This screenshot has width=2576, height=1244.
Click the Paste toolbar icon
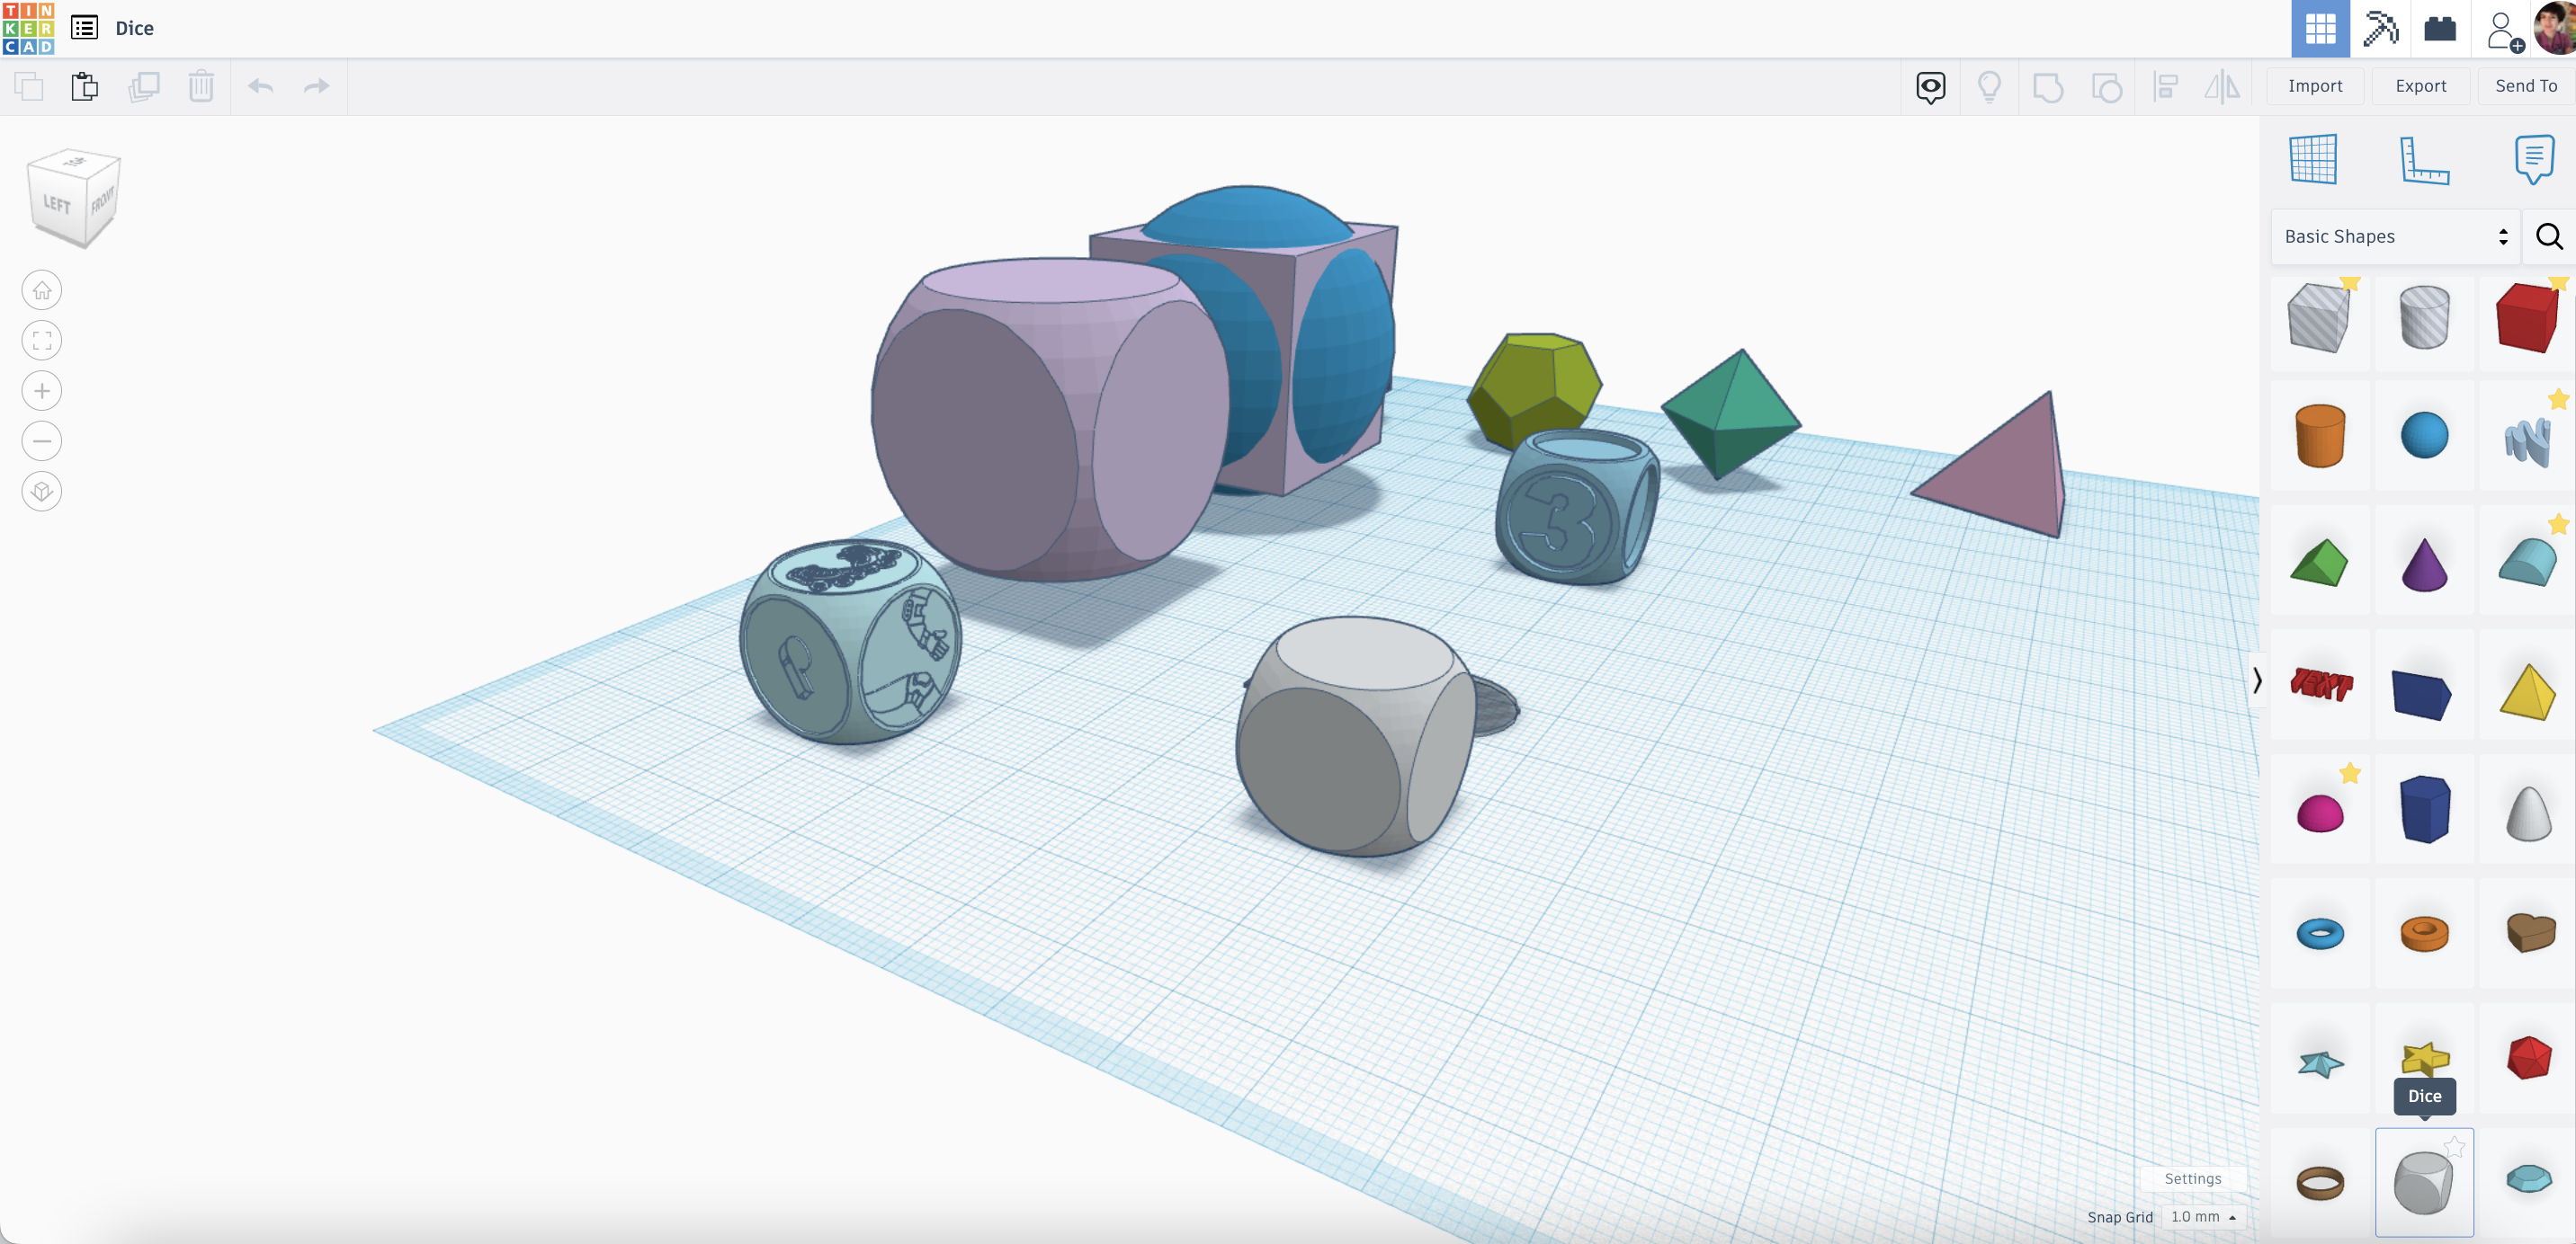[85, 86]
